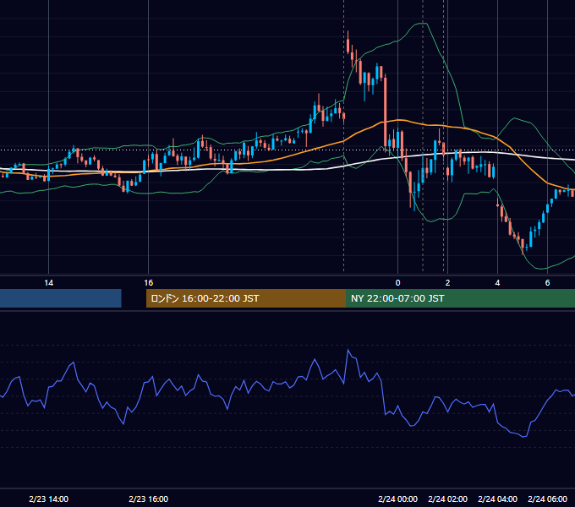Click the 14 hour axis label

(x=48, y=282)
